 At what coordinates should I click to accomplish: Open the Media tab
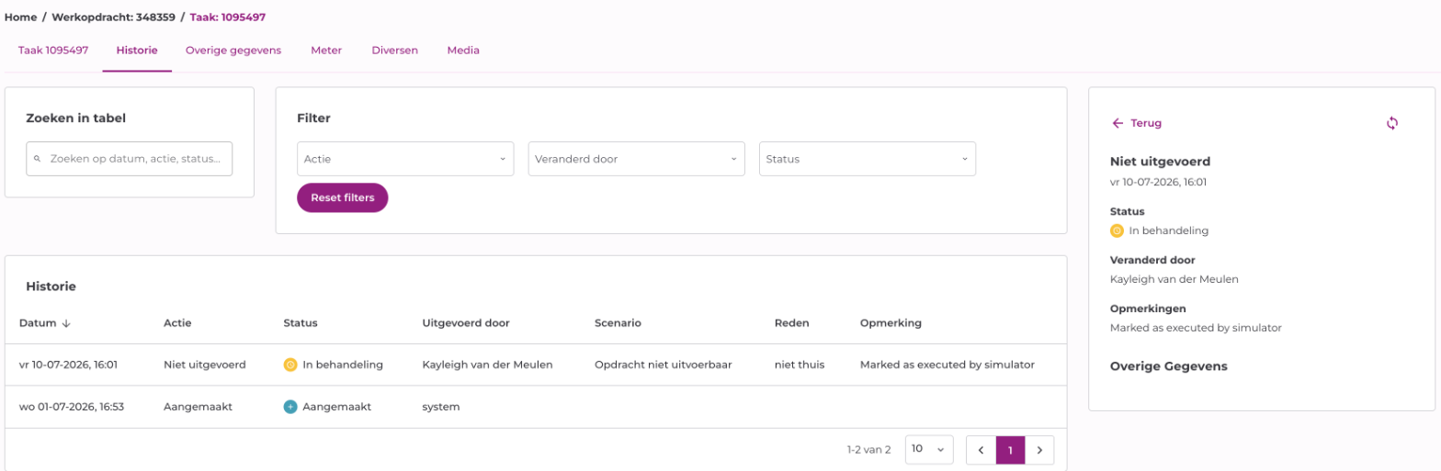(x=463, y=50)
